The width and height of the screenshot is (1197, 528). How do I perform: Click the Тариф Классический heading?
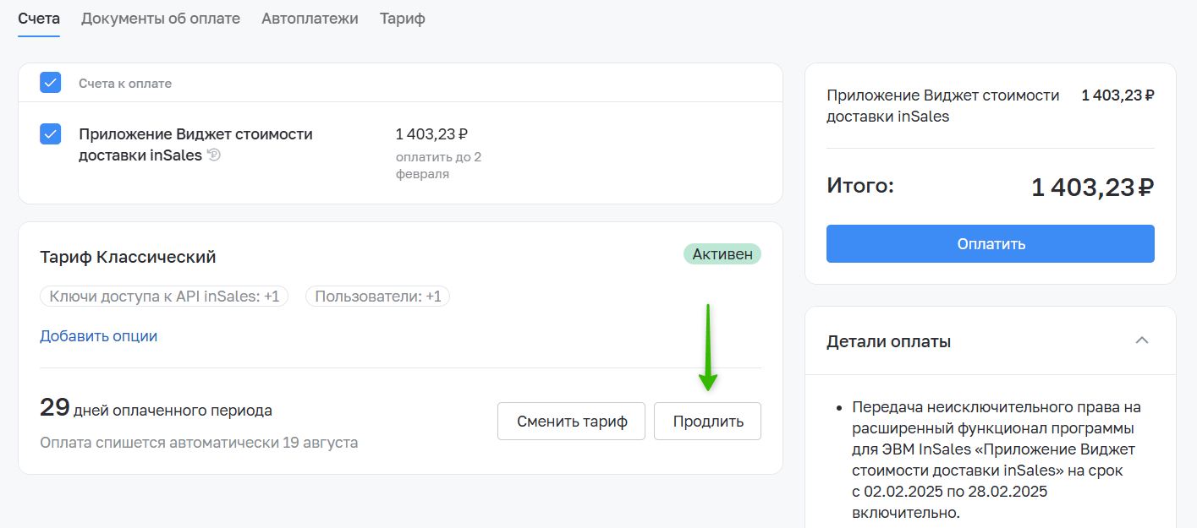click(x=128, y=256)
